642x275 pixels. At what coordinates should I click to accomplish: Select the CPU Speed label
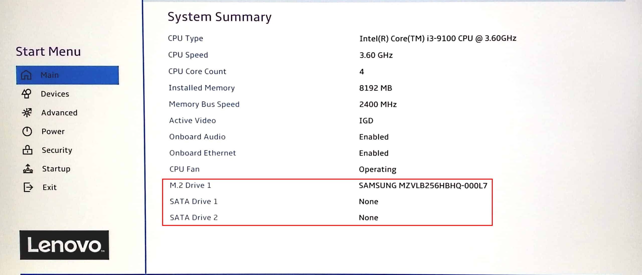tap(188, 55)
